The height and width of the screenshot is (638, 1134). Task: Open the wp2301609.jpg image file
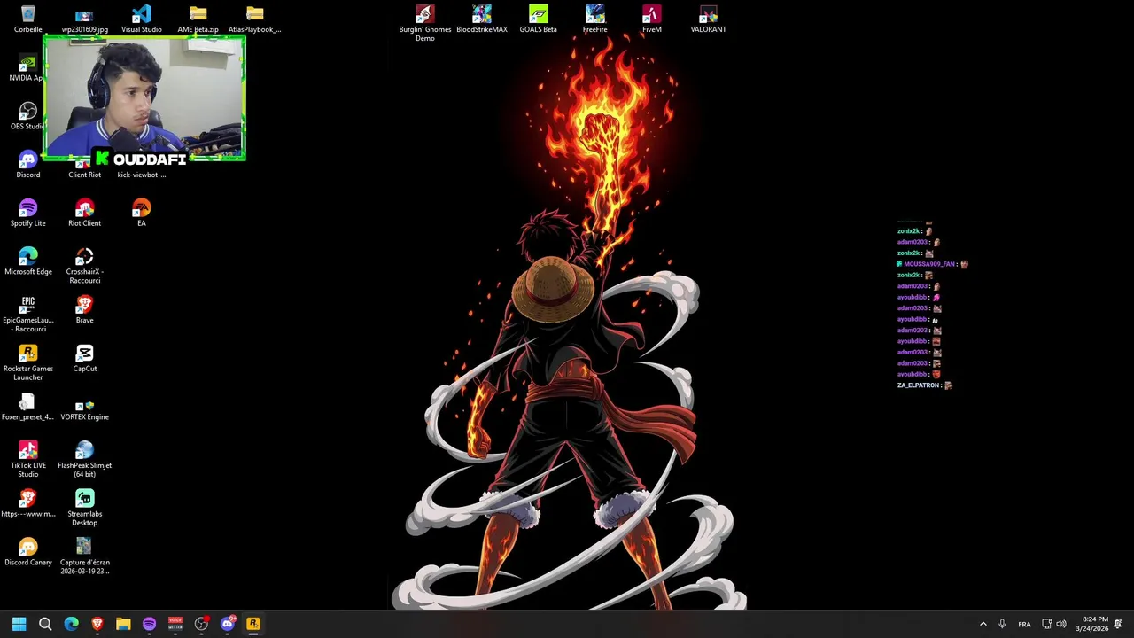(x=85, y=19)
